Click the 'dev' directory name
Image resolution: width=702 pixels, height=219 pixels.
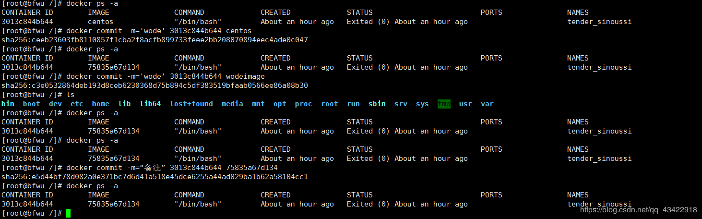(x=55, y=104)
